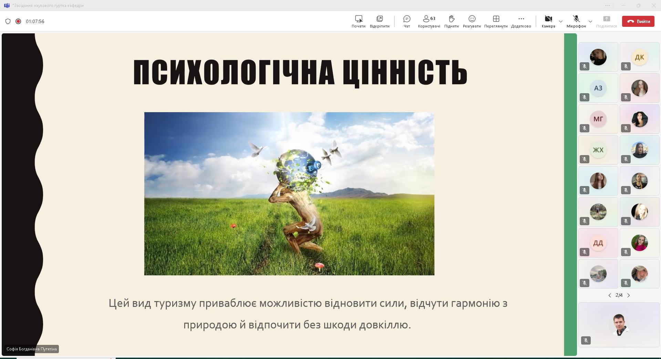Click the meeting title Засідання наукового гуртка кафедри
Image resolution: width=661 pixels, height=359 pixels.
coord(48,6)
